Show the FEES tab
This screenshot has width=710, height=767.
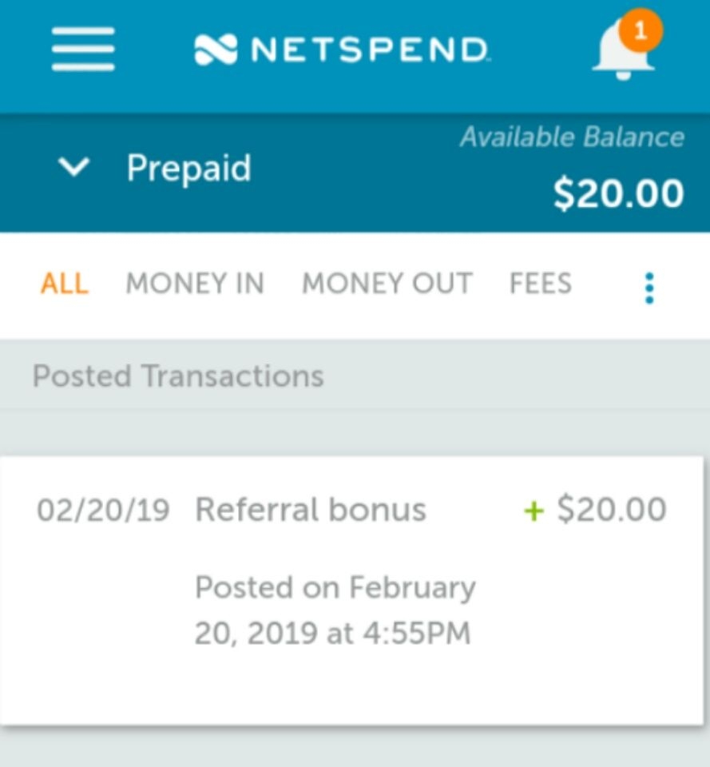[x=541, y=283]
